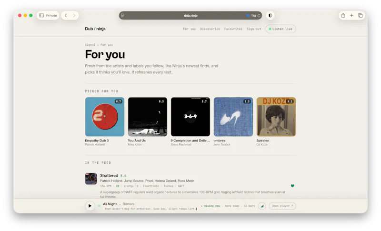The height and width of the screenshot is (231, 381).
Task: Click the John Talabot artist name
Action: 222,144
